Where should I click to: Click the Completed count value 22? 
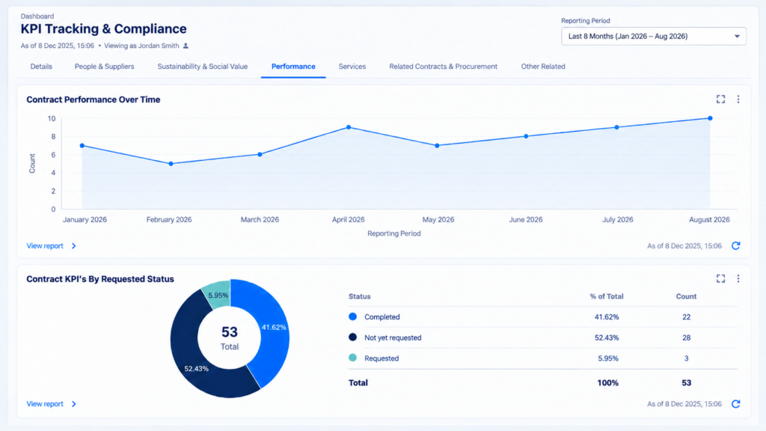point(687,317)
